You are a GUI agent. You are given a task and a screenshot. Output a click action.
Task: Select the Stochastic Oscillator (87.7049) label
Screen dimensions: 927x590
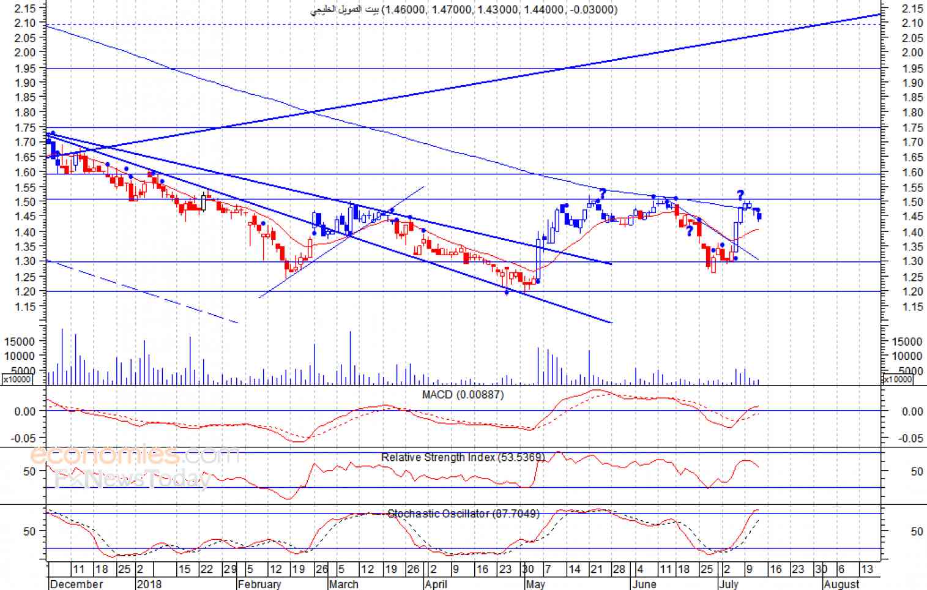(464, 513)
